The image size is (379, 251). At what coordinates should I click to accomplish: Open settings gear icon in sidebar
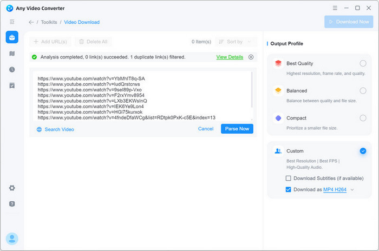pyautogui.click(x=12, y=188)
